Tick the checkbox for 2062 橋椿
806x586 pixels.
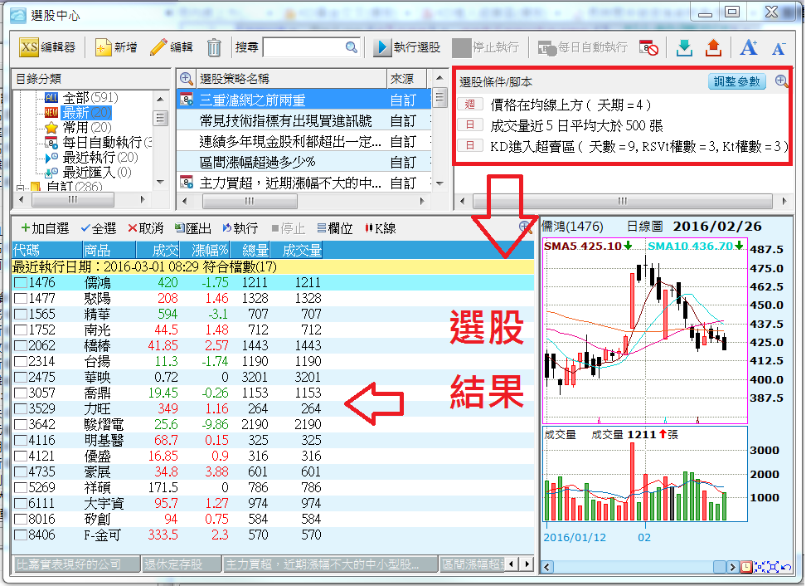click(20, 346)
